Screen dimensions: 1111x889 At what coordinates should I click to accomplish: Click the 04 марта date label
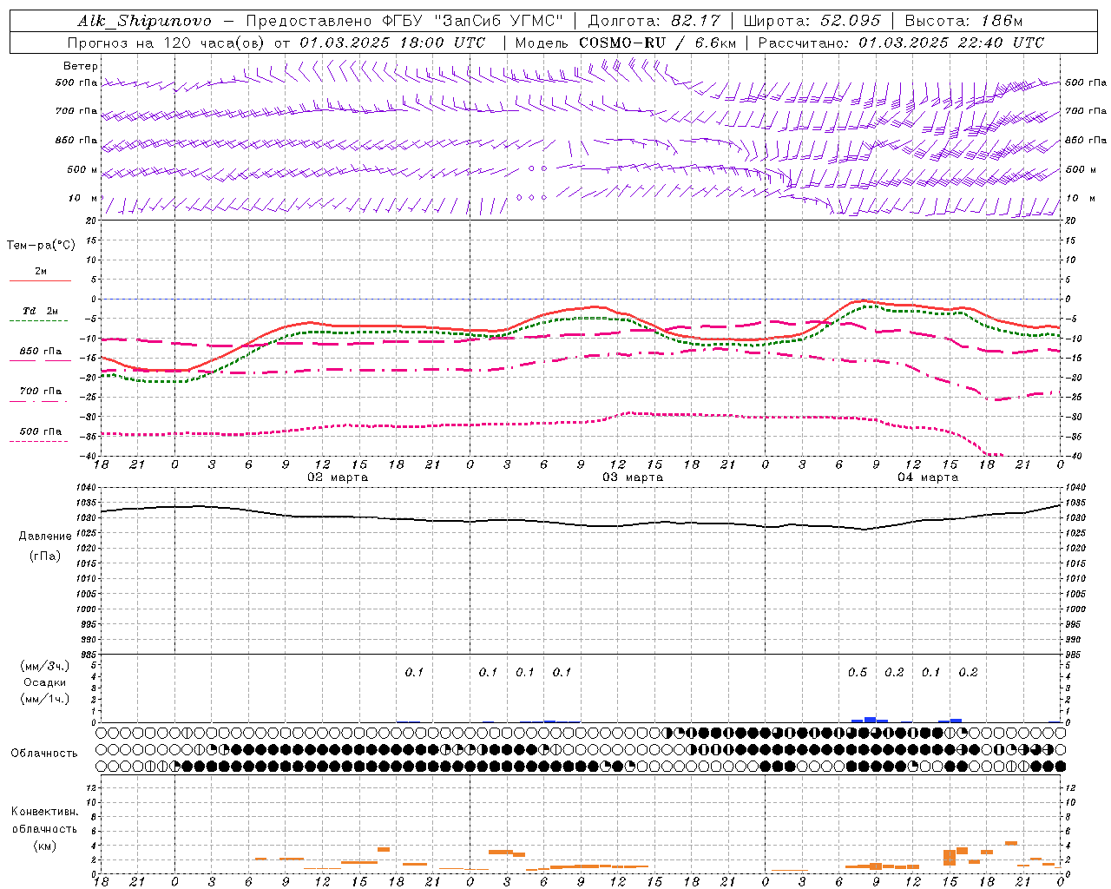[x=928, y=477]
